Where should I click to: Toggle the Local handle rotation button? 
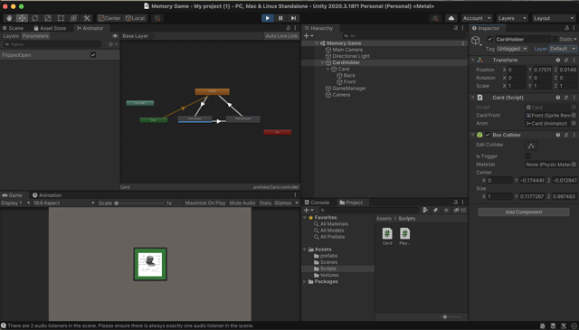point(135,18)
